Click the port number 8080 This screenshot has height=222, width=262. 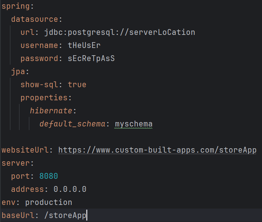(x=48, y=176)
